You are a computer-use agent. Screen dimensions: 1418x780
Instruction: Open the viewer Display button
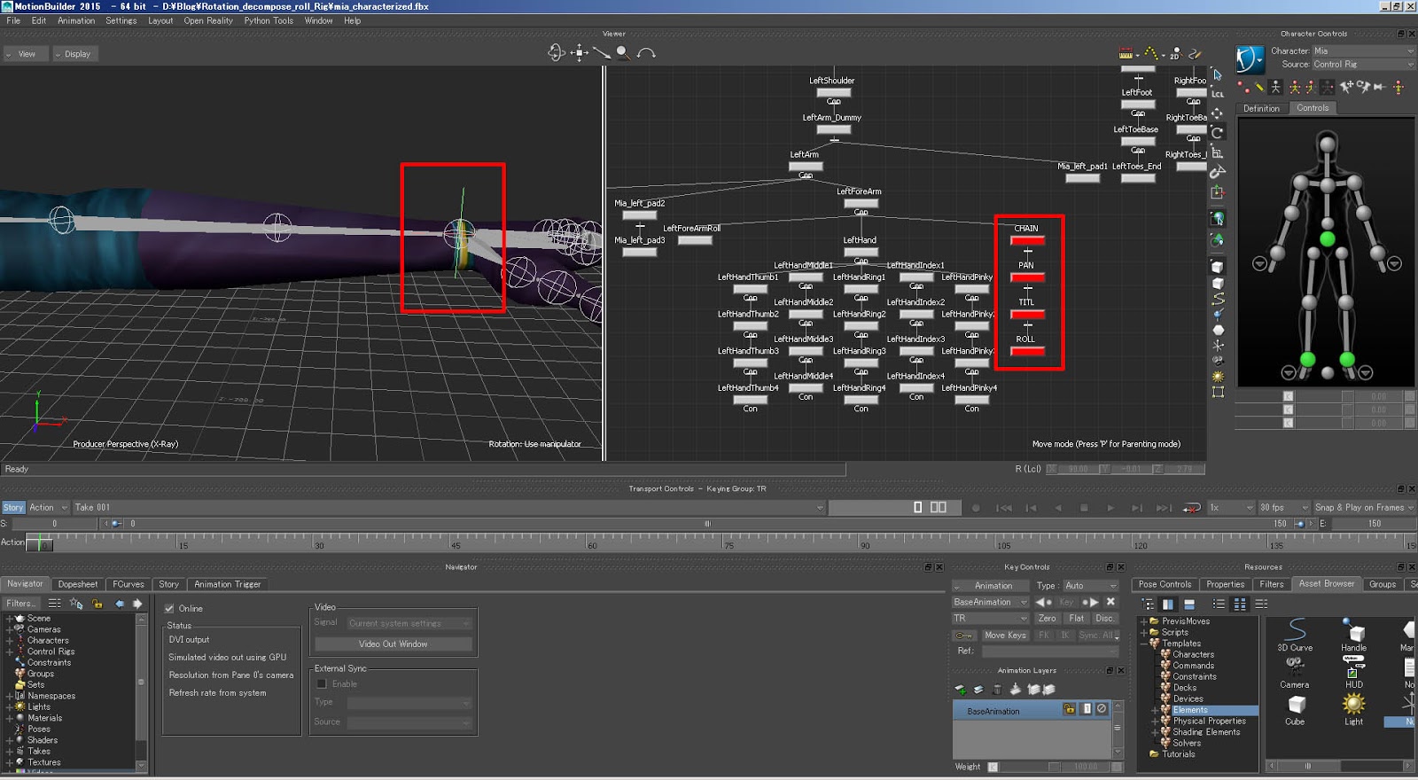(x=76, y=54)
